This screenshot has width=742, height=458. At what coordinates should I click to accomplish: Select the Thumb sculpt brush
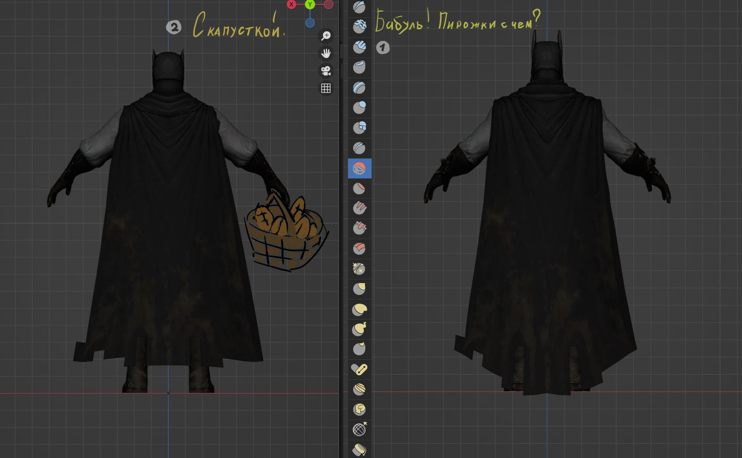(360, 349)
